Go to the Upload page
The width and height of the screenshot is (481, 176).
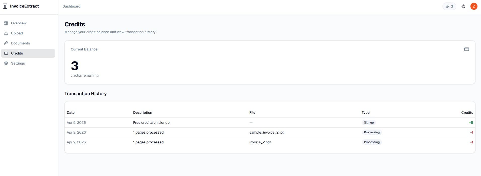pyautogui.click(x=28, y=33)
